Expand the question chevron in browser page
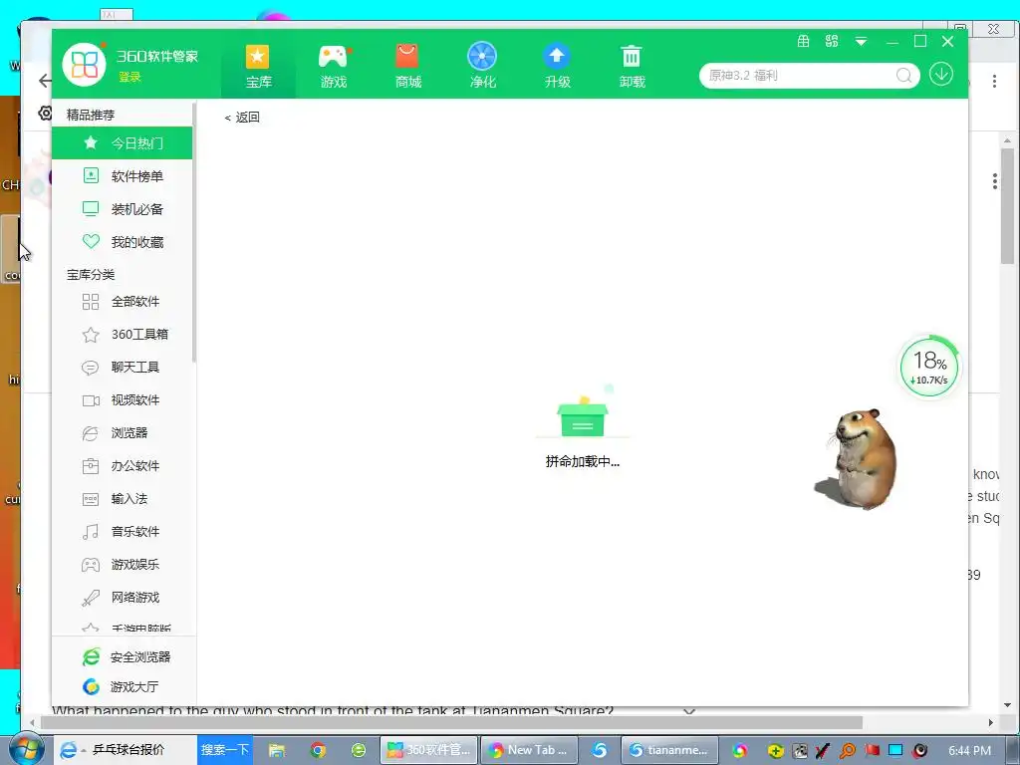 coord(689,711)
